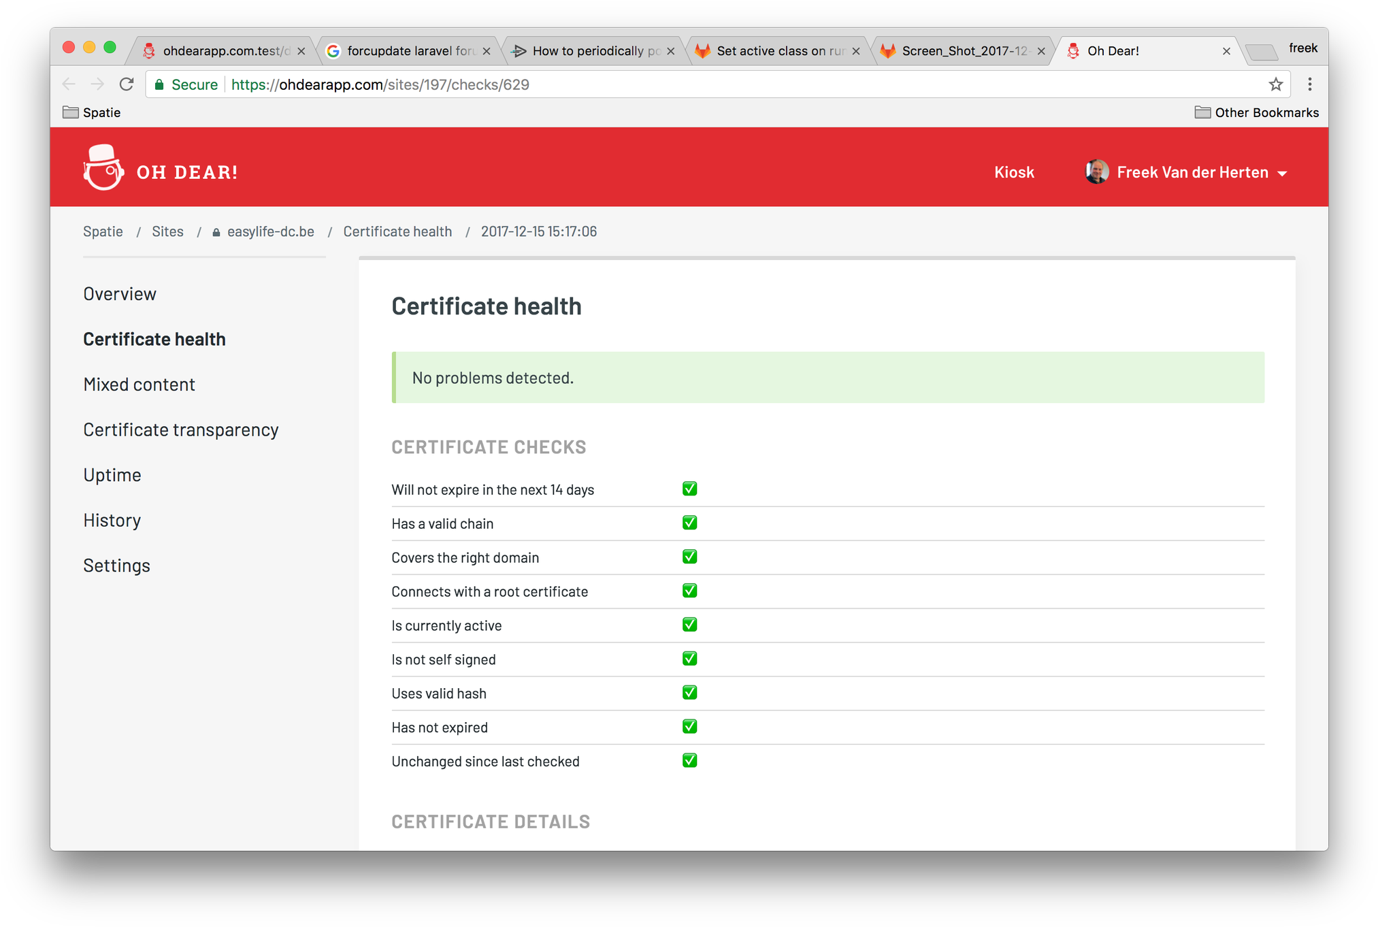
Task: Bookmark the page with the star icon
Action: click(x=1275, y=84)
